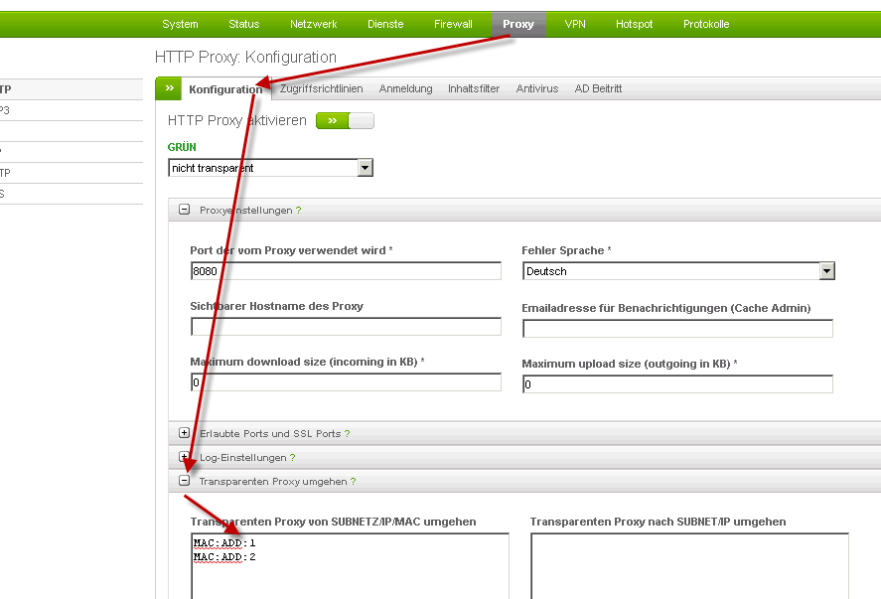Open the 'nicht transparent' mode dropdown
881x599 pixels.
pos(365,168)
